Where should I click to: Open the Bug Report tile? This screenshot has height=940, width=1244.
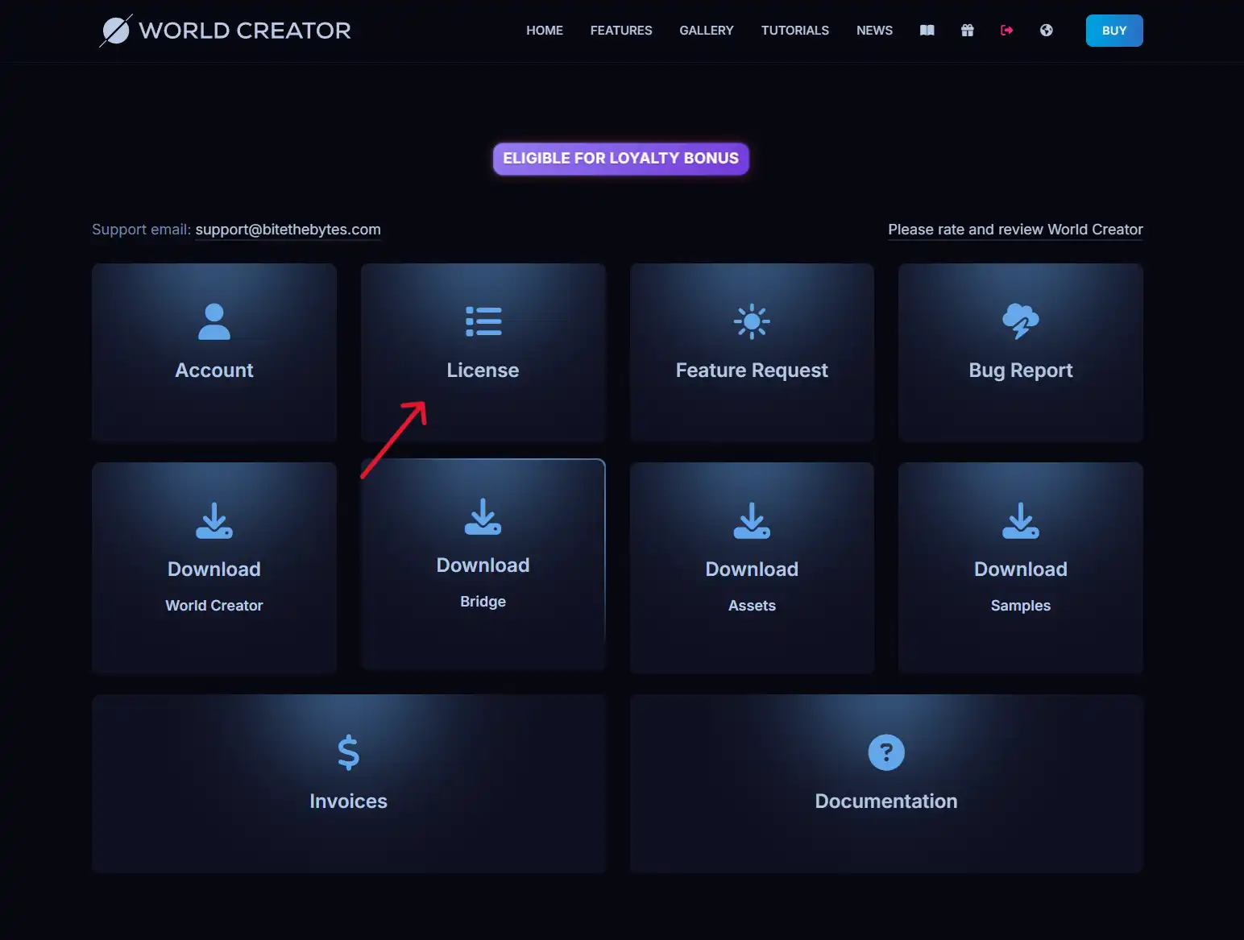tap(1020, 353)
